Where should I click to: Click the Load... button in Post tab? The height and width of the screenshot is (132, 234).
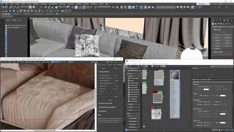116,69
